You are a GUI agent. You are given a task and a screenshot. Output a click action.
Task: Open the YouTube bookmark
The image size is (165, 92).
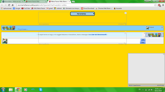(x=26, y=8)
